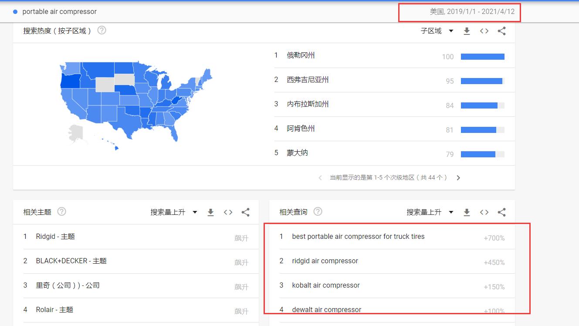Click the +700% value

(494, 238)
